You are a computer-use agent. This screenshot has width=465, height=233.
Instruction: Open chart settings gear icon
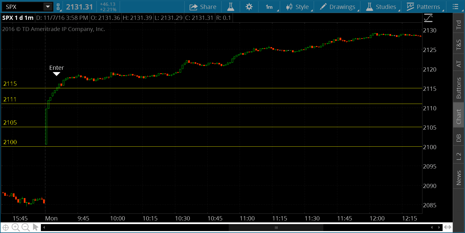249,7
